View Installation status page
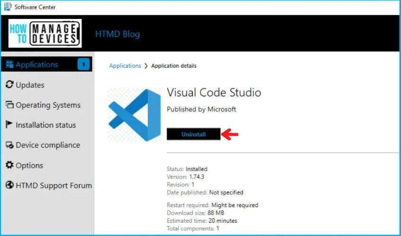401x236 pixels. pos(46,125)
